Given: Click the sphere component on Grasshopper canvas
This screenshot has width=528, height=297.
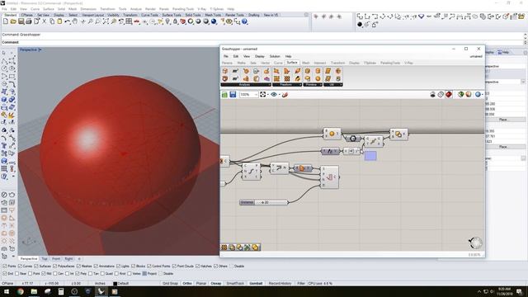Looking at the screenshot, I should pyautogui.click(x=332, y=134).
